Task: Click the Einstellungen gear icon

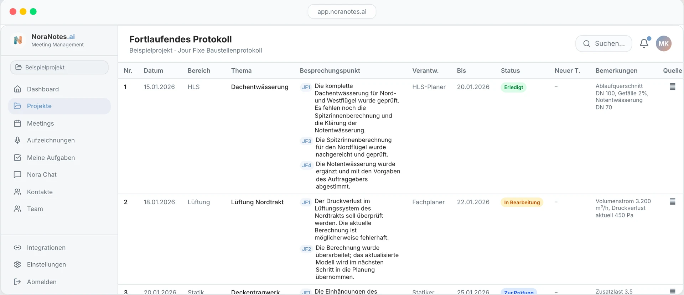Action: click(17, 264)
